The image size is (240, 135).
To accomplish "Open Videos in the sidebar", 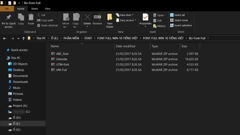I will (x=17, y=100).
